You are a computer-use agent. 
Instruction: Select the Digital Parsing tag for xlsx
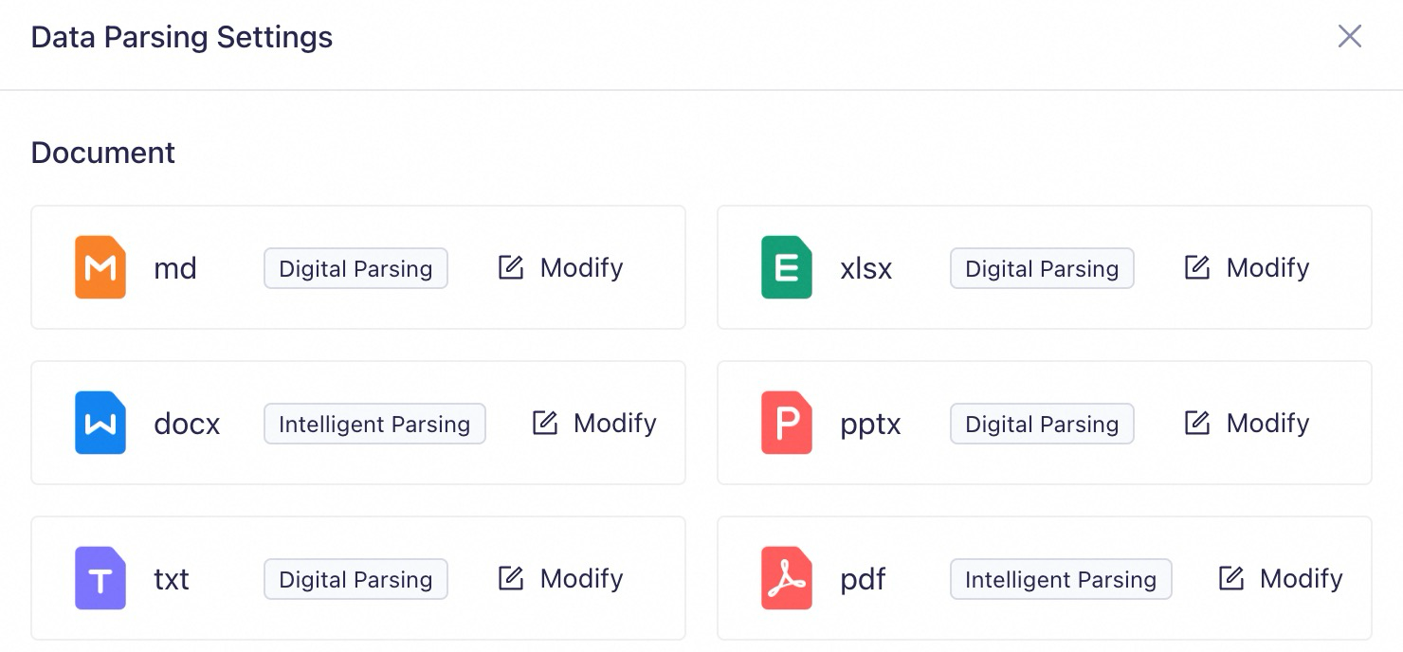(1042, 268)
